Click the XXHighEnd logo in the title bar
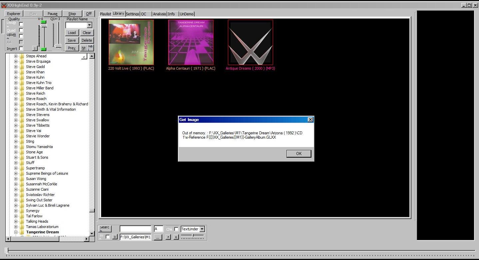The height and width of the screenshot is (260, 479). pyautogui.click(x=4, y=5)
